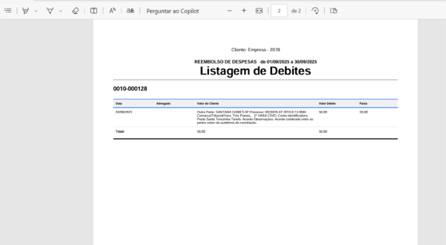
Task: Click the 'Listagem de Debites' title
Action: [x=256, y=71]
